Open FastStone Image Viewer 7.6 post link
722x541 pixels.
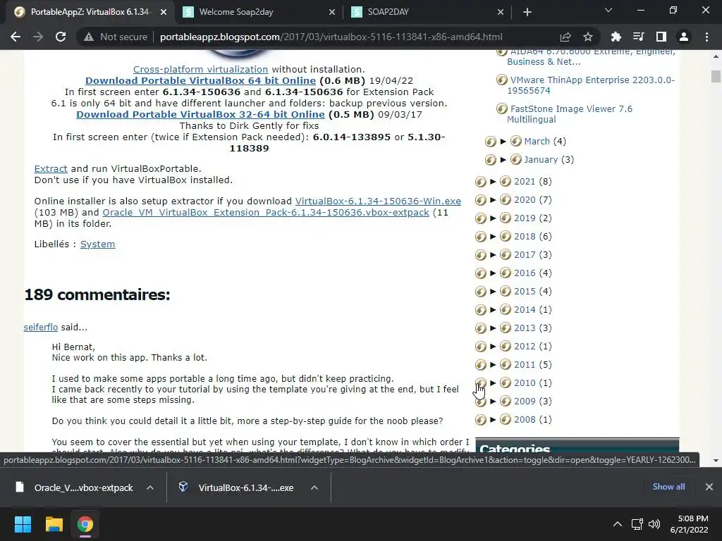click(570, 114)
